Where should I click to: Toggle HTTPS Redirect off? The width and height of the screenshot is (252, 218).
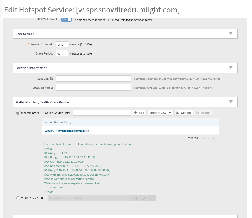tap(66, 19)
